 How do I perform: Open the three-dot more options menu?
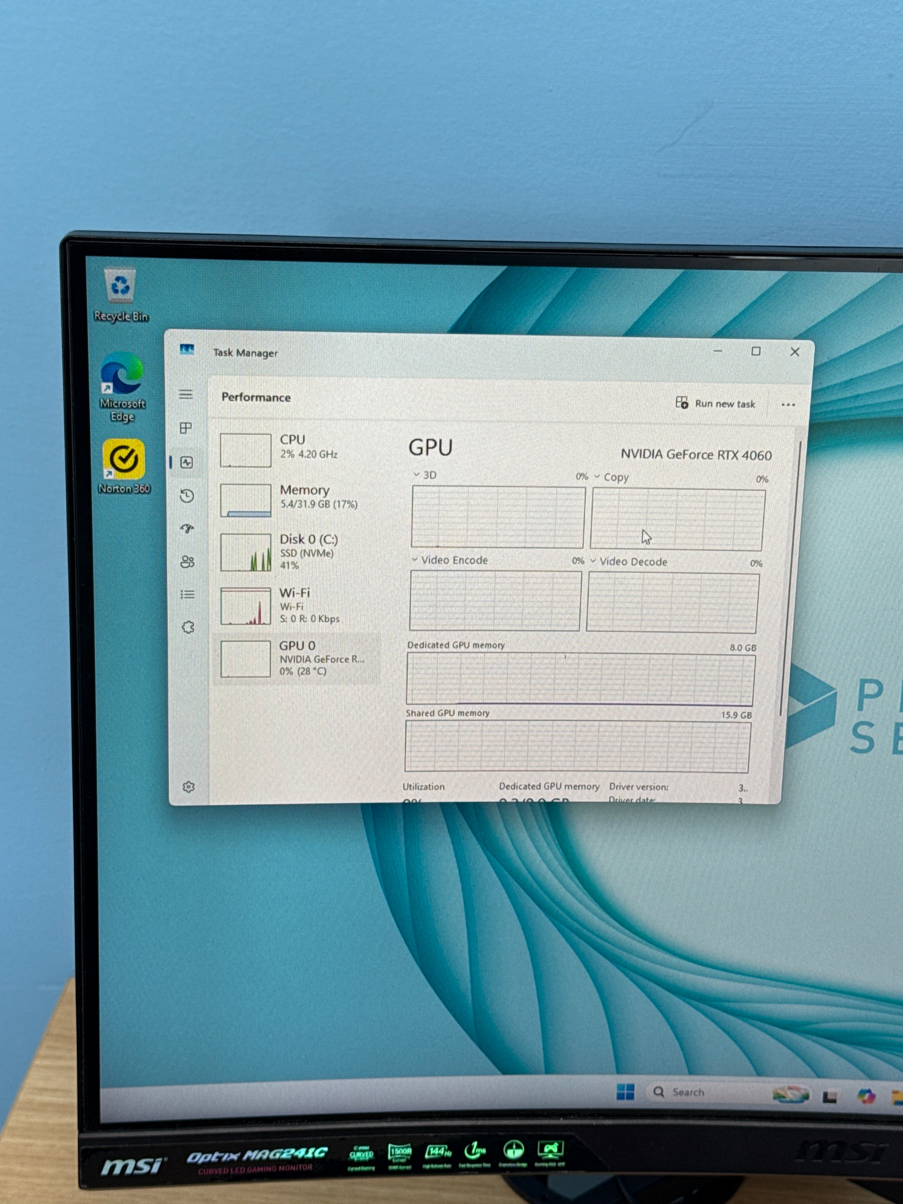pos(788,404)
